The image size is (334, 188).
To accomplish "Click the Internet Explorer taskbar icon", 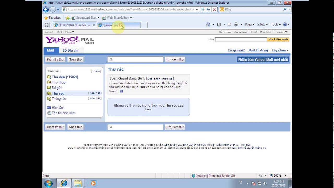I will [64, 183].
